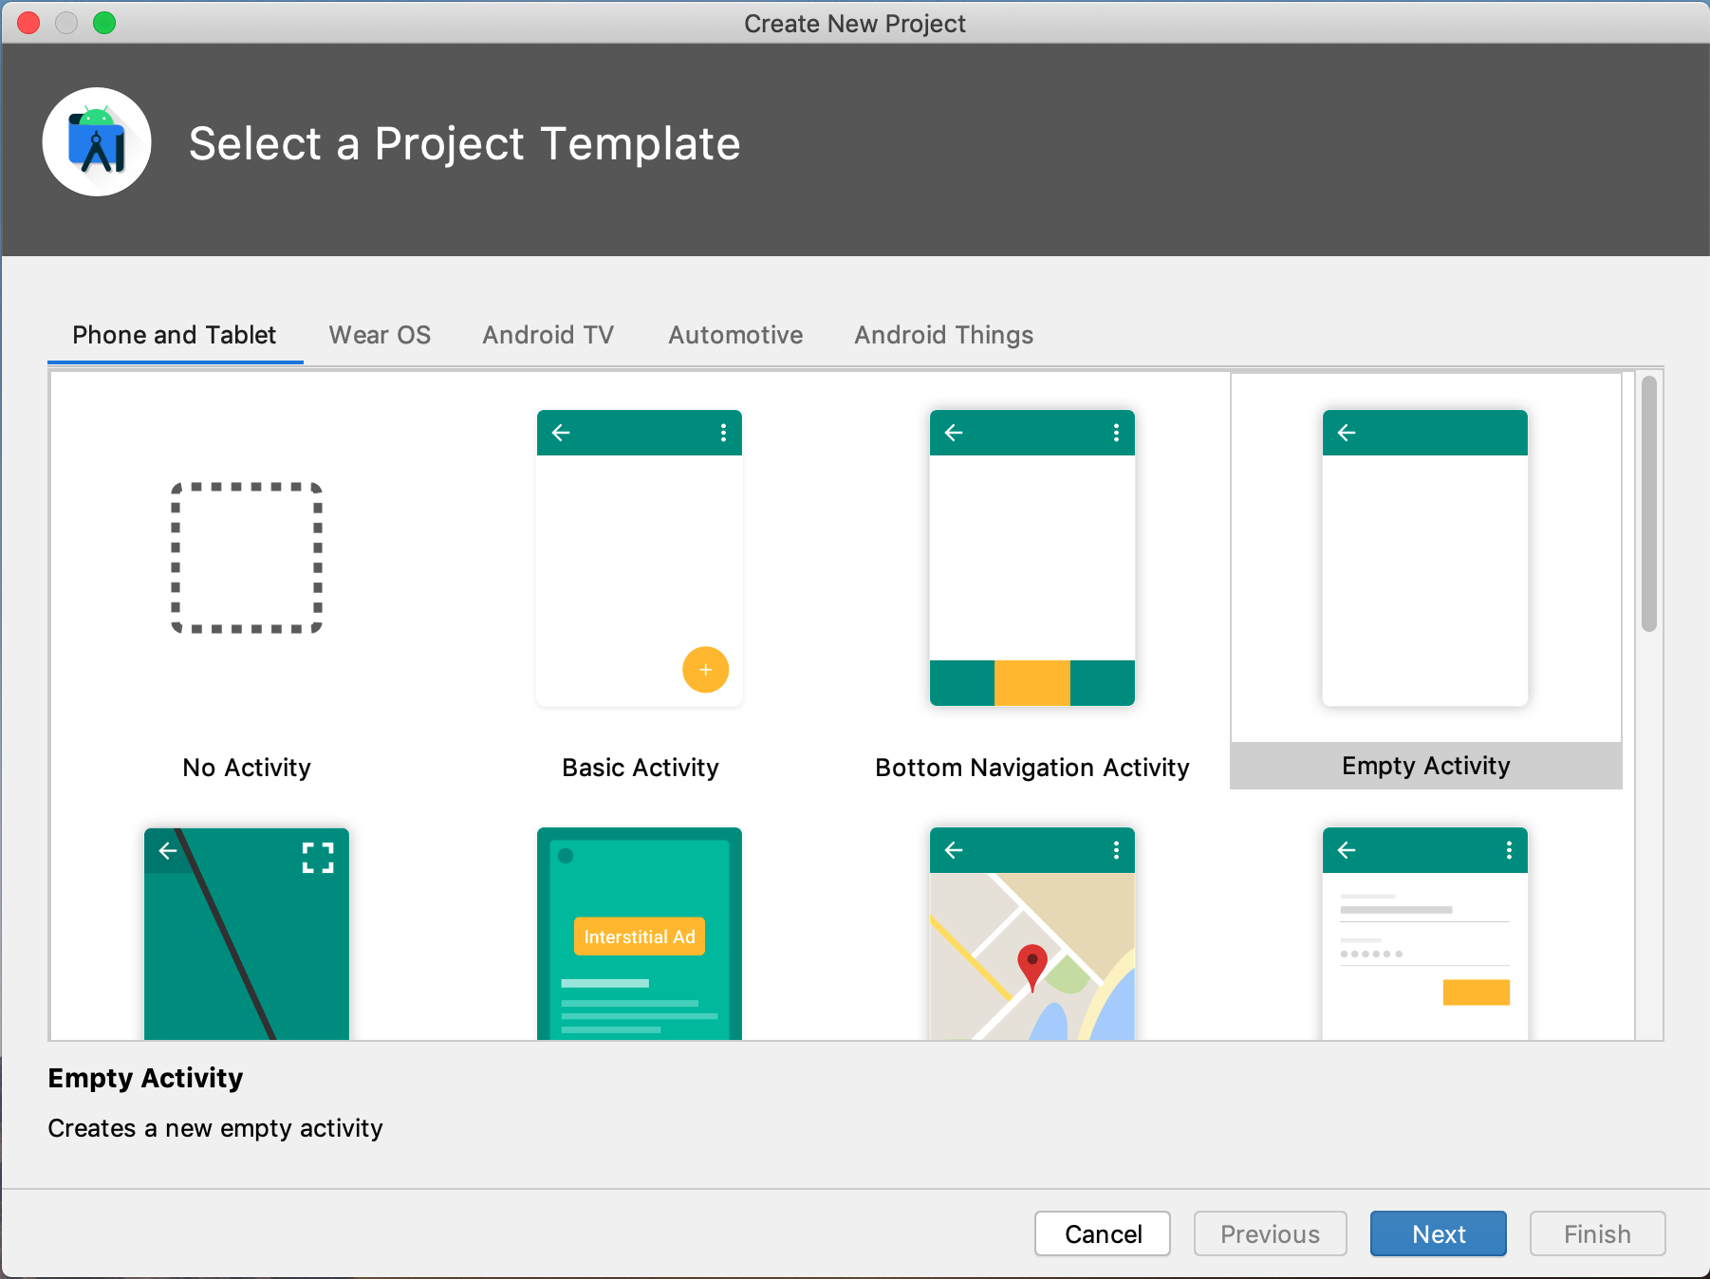1710x1279 pixels.
Task: Click the yellow floating action button in Basic Activity
Action: 705,670
